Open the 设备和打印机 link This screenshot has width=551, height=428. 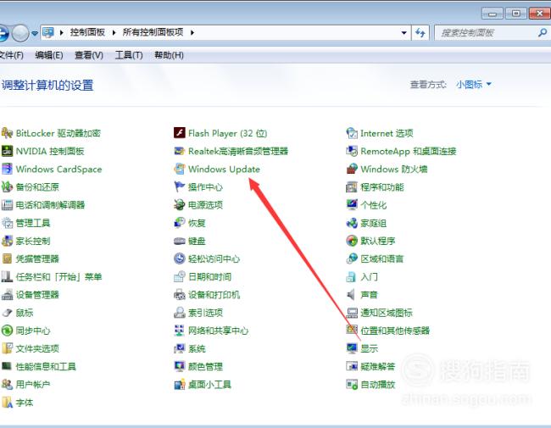[214, 295]
